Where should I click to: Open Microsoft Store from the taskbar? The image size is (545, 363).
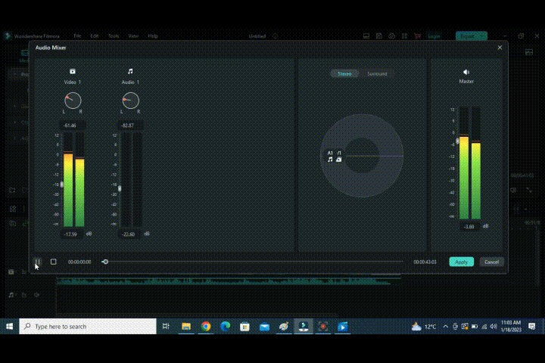(x=244, y=327)
